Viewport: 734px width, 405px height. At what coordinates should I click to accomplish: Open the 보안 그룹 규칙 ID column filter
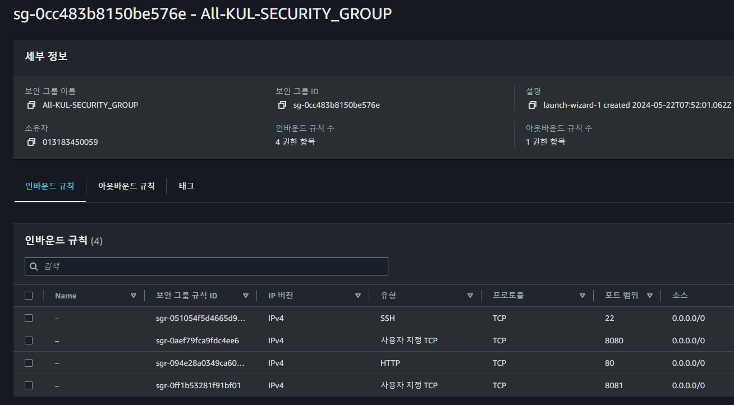[x=246, y=295]
